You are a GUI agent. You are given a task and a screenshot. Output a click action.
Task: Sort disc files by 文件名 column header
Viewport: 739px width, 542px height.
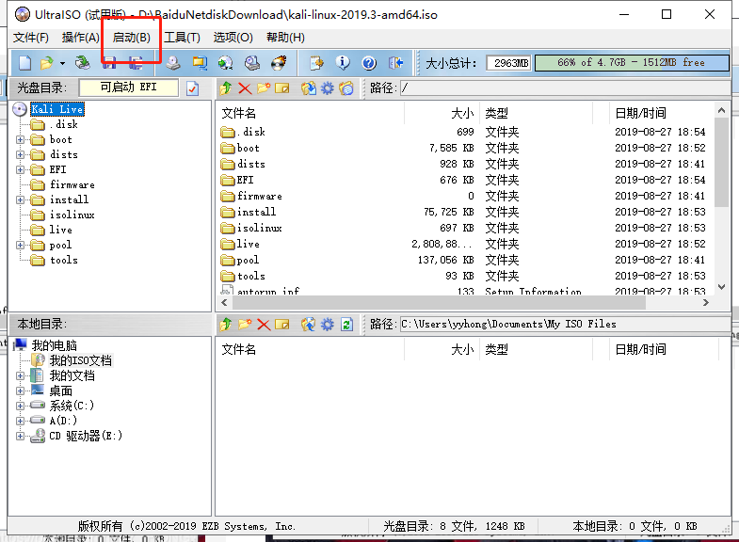310,113
